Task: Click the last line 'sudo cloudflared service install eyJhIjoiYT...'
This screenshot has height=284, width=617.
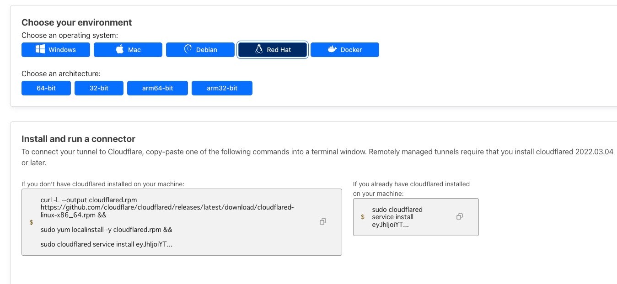Action: [x=107, y=244]
